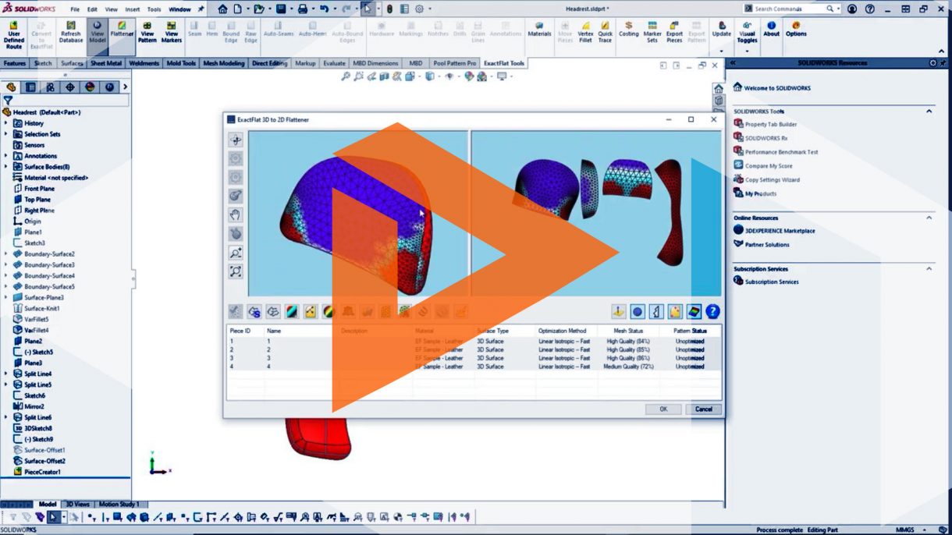Click the Marker Sets ribbon tool
Screen dimensions: 952x535
[652, 33]
